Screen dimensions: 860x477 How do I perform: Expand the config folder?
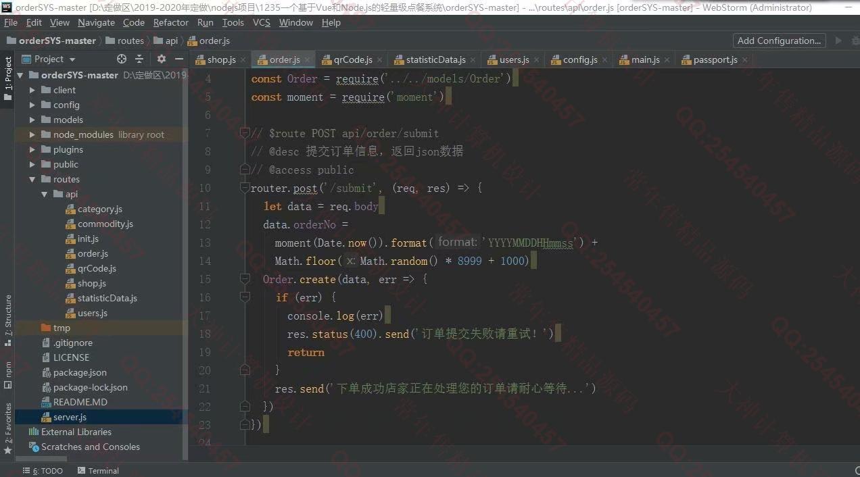click(x=32, y=105)
